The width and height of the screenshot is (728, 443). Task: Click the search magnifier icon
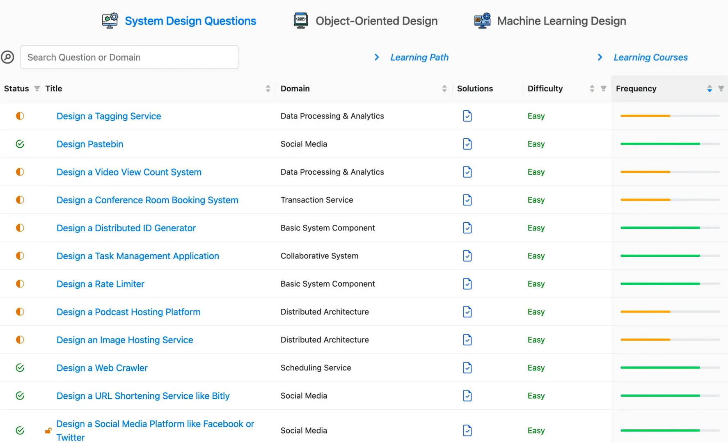point(7,57)
